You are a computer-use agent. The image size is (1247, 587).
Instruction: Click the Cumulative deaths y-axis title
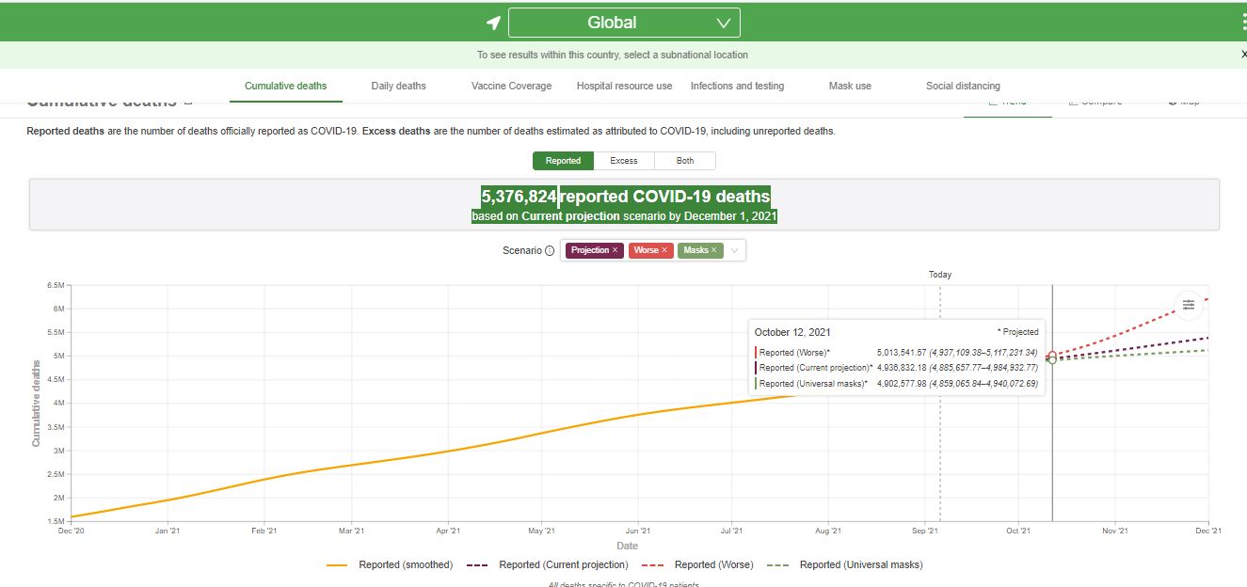37,403
